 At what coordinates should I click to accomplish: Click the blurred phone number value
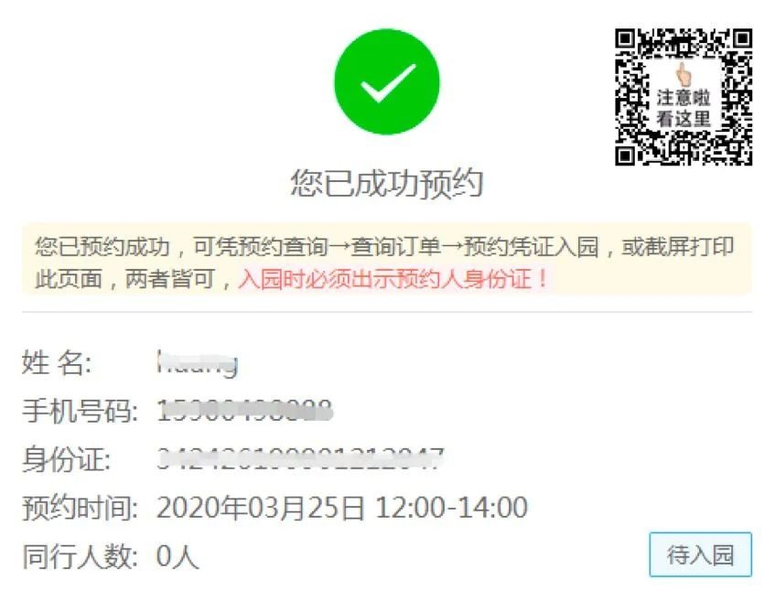(x=244, y=411)
